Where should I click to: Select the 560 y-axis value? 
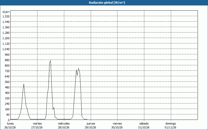[7, 82]
